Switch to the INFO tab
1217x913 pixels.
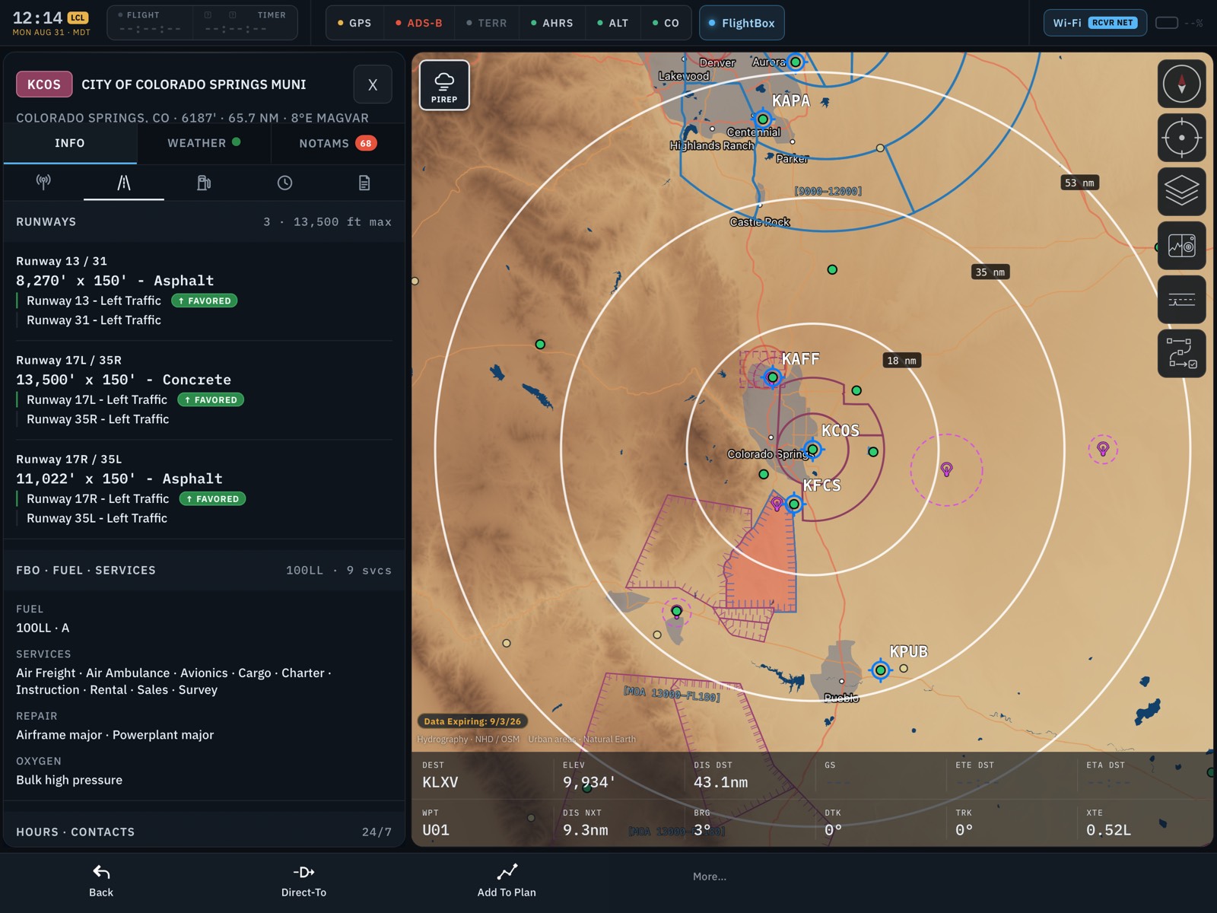[x=70, y=143]
